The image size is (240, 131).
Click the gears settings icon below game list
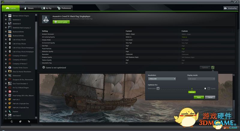coord(29,121)
